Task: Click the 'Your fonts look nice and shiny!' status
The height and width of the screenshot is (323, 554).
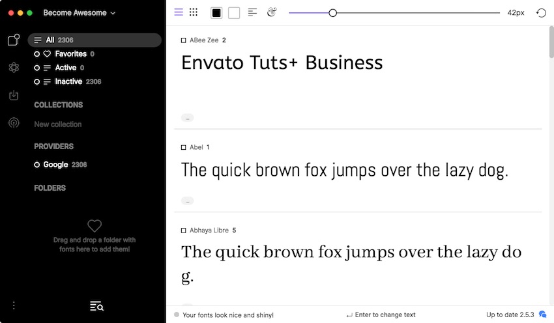Action: pos(228,315)
